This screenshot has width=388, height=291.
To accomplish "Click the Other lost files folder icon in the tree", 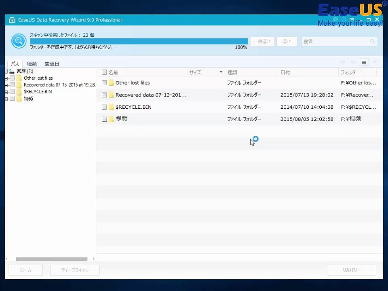I will [x=19, y=78].
